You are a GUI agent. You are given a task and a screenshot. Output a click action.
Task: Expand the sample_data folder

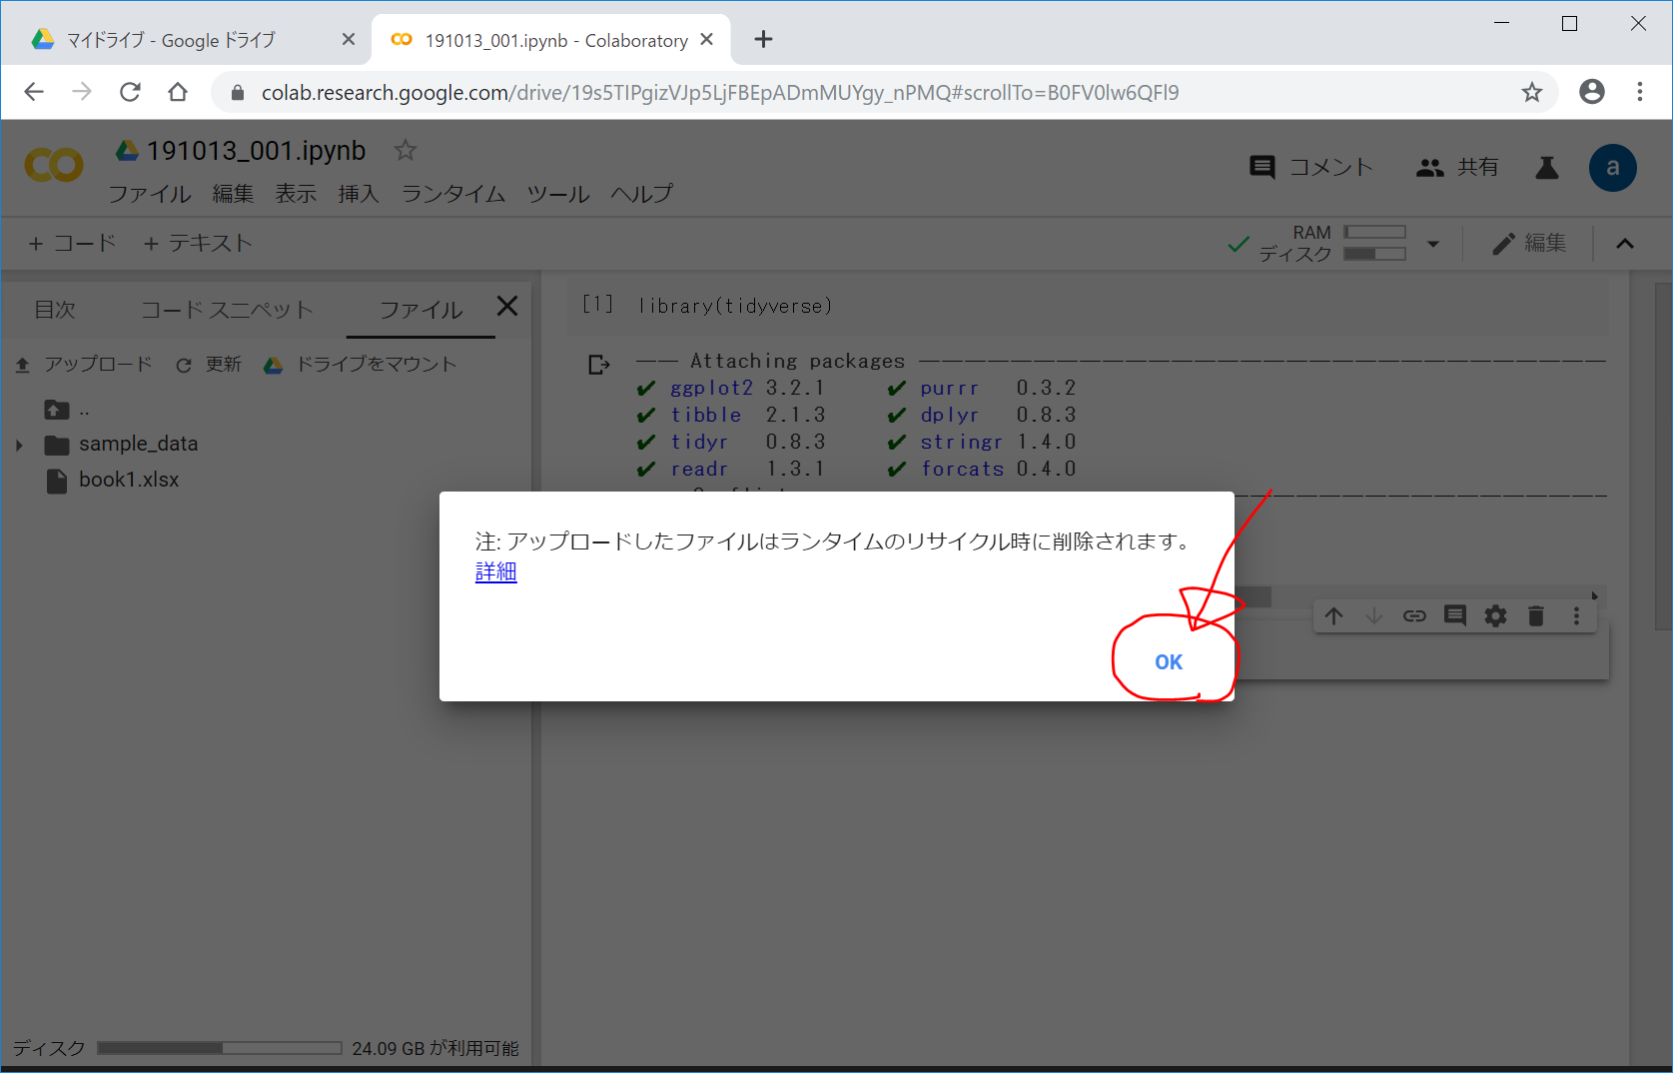(19, 445)
